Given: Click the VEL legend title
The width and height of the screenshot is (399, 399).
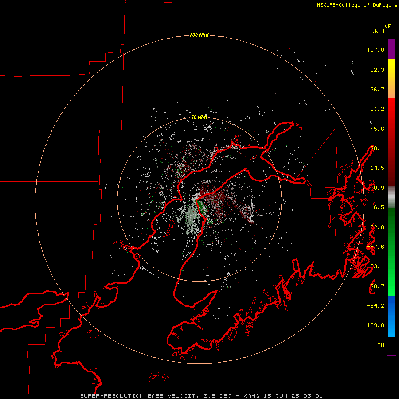Looking at the screenshot, I should (x=389, y=27).
